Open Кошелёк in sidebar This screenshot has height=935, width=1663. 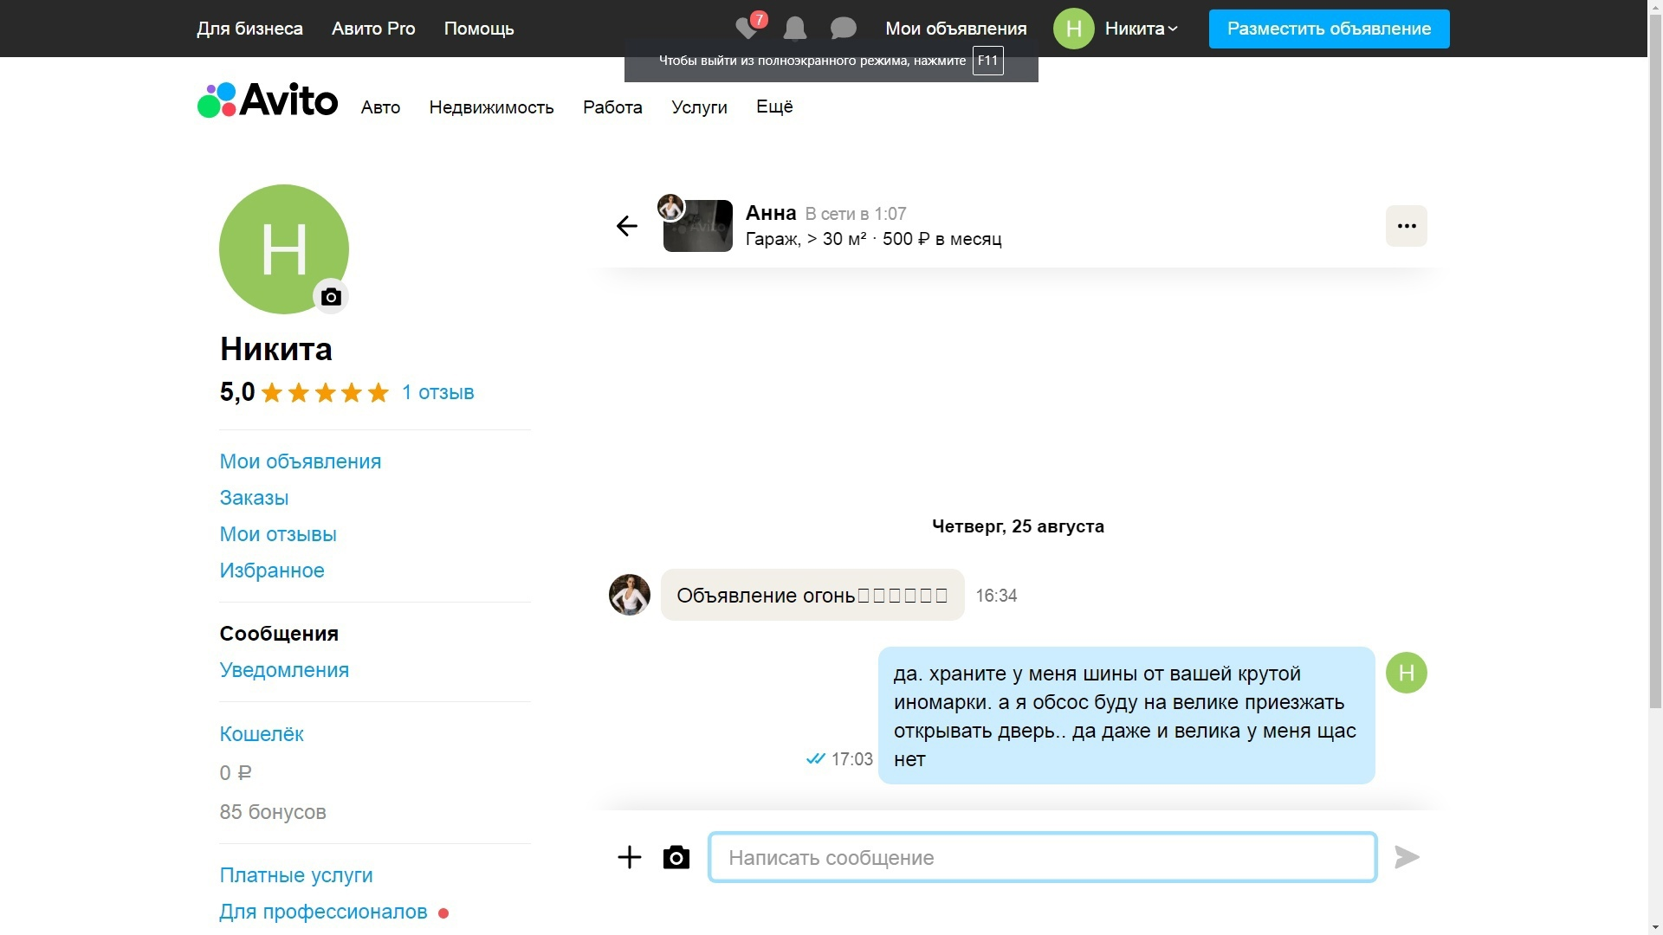tap(262, 734)
